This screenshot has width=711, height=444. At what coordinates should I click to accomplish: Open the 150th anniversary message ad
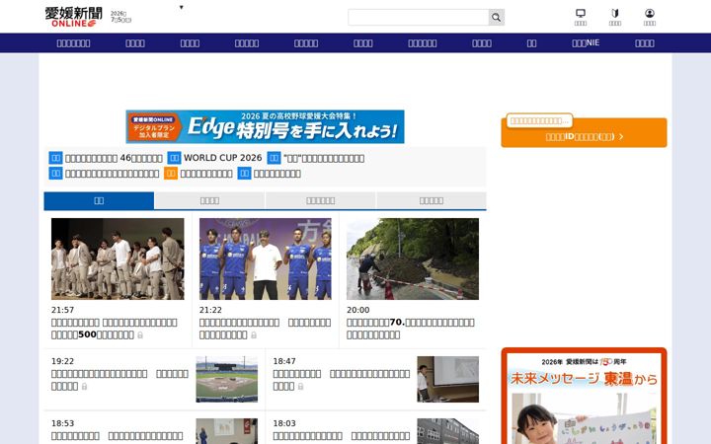pyautogui.click(x=584, y=396)
